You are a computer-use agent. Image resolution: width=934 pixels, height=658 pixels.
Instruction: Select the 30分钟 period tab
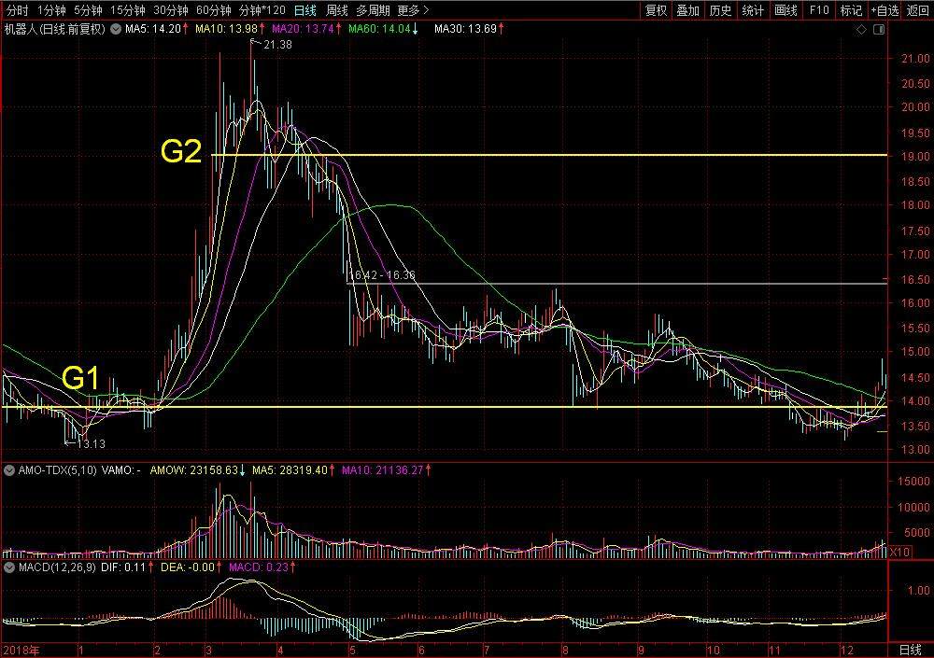pyautogui.click(x=170, y=10)
